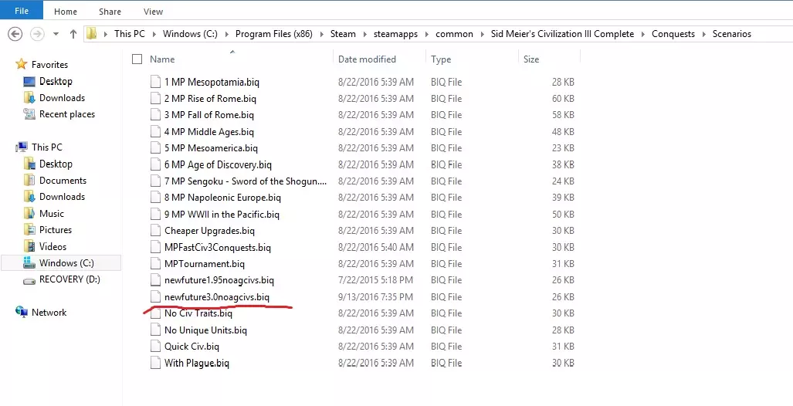Navigate to steamapps in breadcrumb
Image resolution: width=793 pixels, height=406 pixels.
pyautogui.click(x=395, y=34)
